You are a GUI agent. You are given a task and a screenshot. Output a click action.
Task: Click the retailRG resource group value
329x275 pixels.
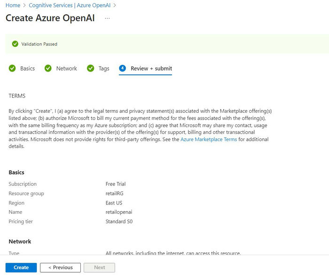click(x=114, y=194)
